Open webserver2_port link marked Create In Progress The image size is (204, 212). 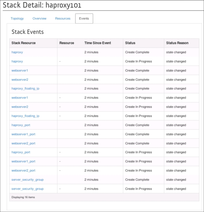point(23,170)
